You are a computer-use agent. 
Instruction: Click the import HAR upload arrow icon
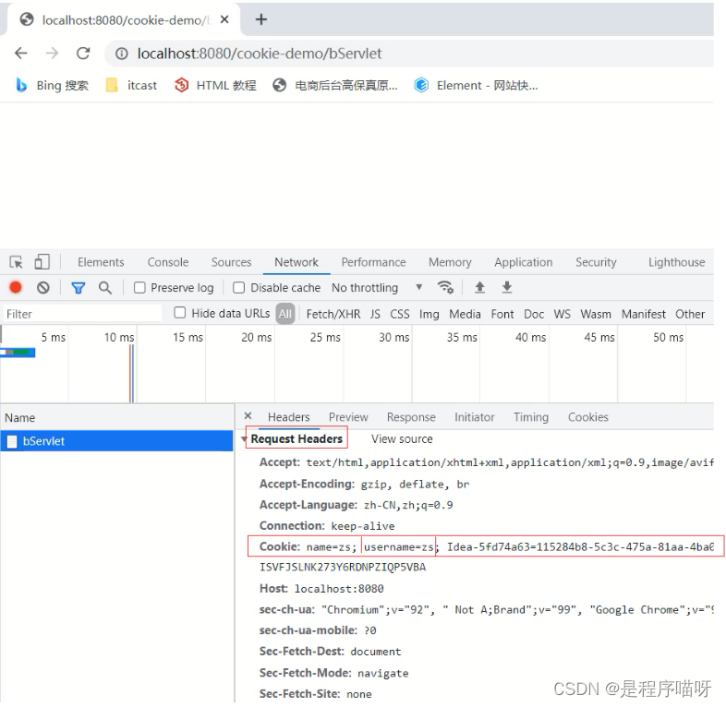click(x=479, y=287)
